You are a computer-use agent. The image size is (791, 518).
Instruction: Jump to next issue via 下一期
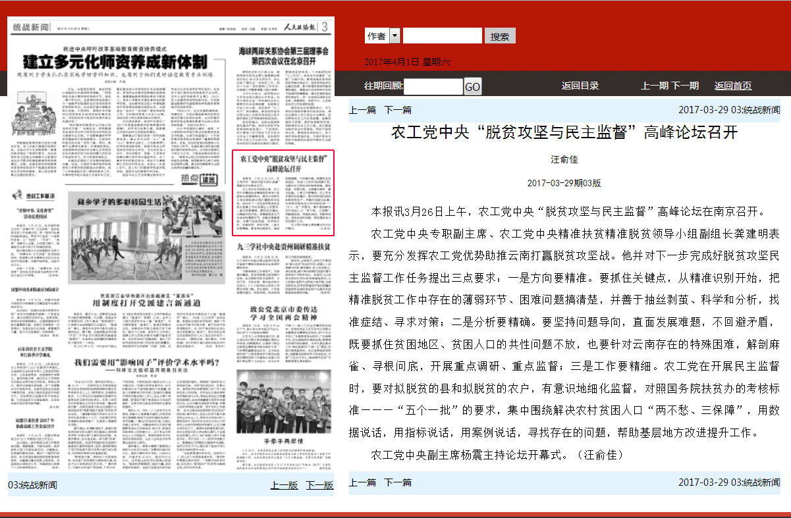(685, 86)
